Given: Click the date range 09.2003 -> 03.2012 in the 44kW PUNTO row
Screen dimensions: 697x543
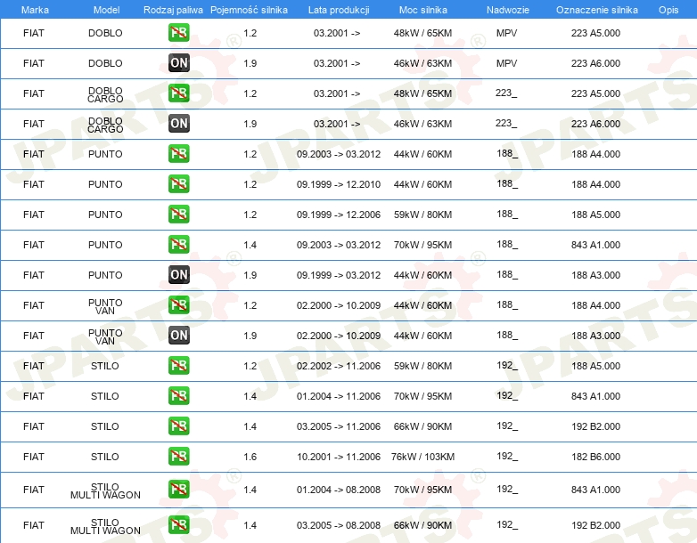Looking at the screenshot, I should (x=339, y=154).
